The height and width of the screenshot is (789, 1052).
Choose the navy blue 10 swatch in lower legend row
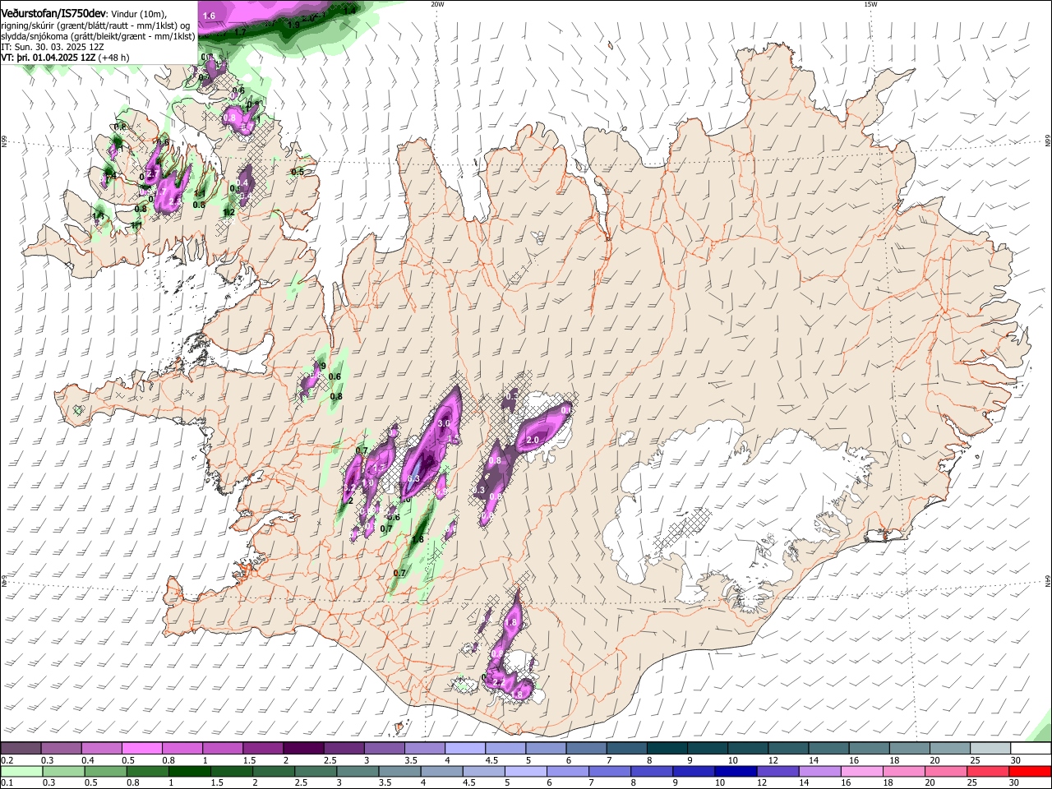click(736, 771)
